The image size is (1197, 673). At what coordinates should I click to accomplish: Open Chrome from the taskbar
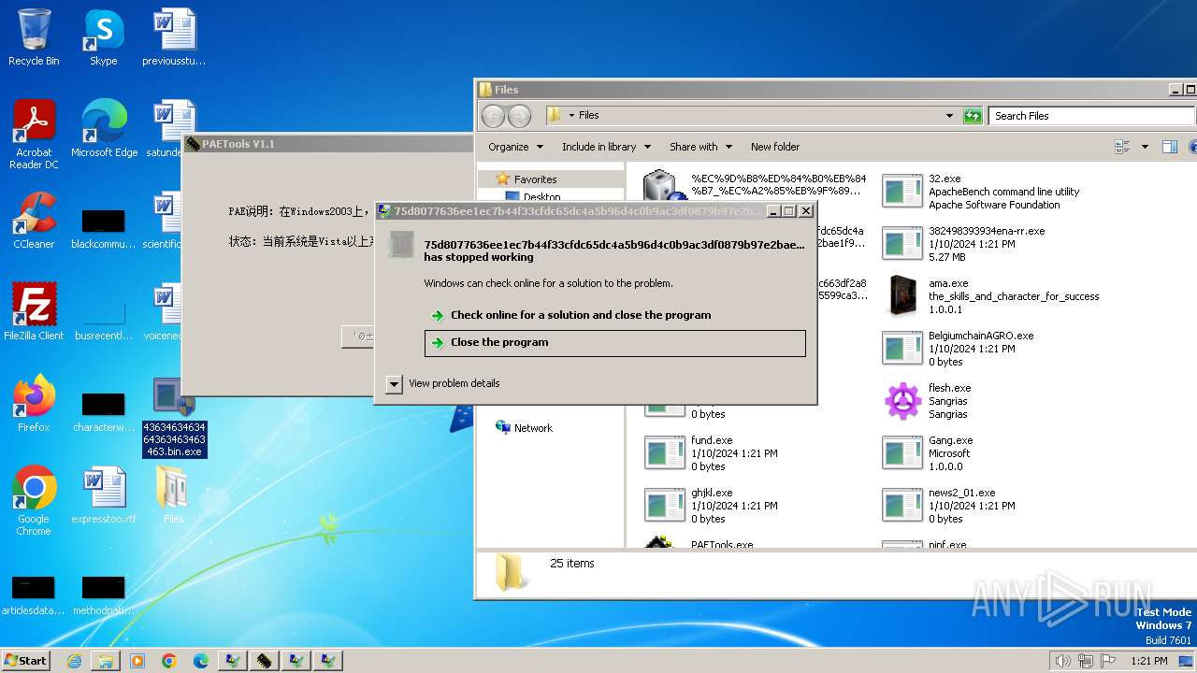pyautogui.click(x=169, y=661)
